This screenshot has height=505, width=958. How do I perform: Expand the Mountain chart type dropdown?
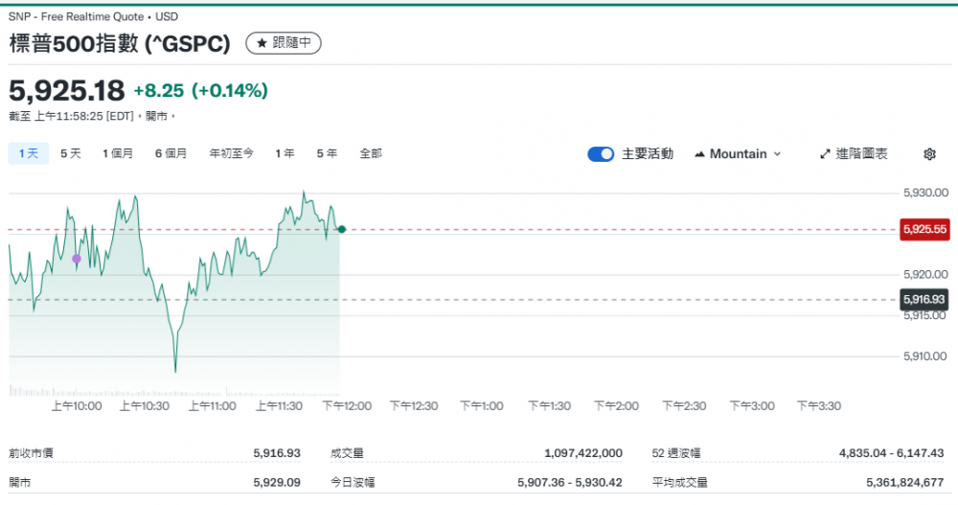tap(738, 154)
